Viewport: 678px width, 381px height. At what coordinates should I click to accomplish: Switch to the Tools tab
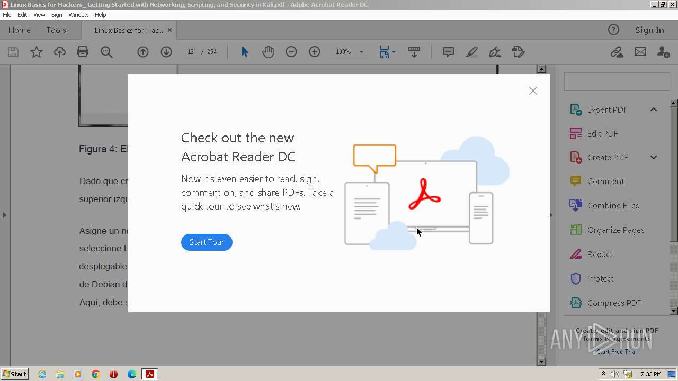tap(56, 30)
